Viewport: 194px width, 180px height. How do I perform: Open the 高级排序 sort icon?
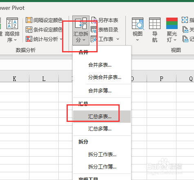click(x=12, y=23)
